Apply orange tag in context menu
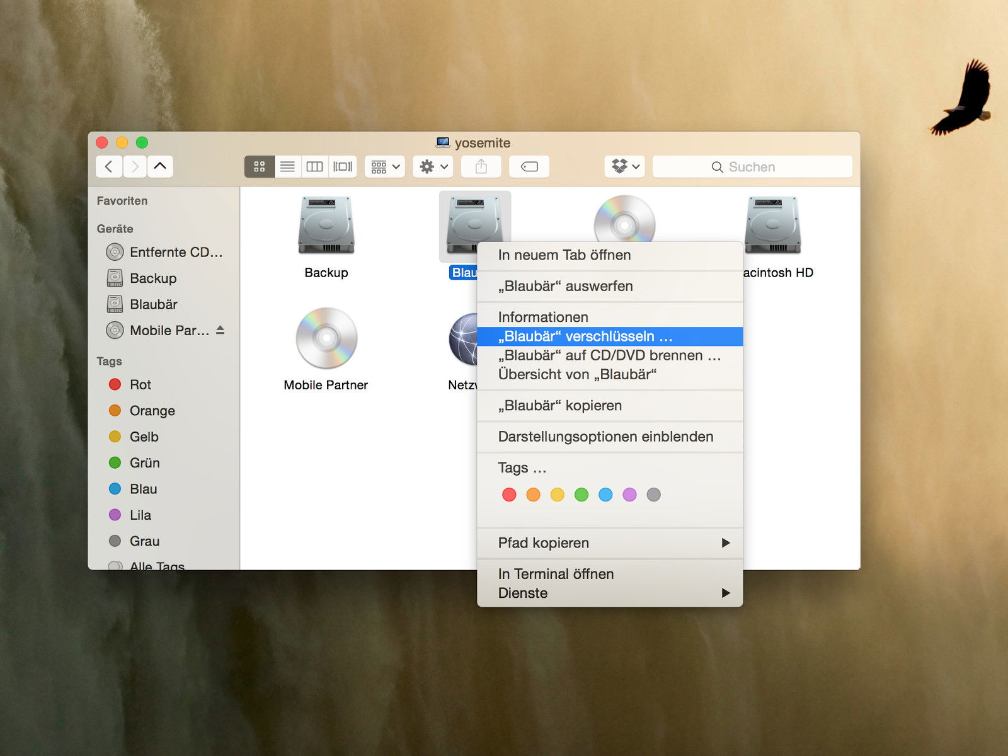The width and height of the screenshot is (1008, 756). (x=533, y=495)
